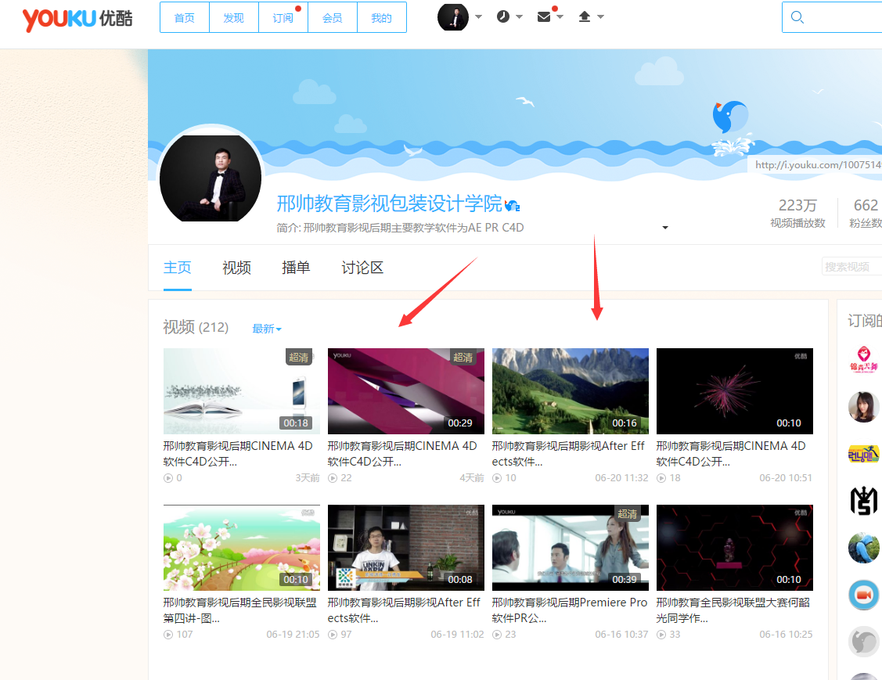Click the Youku logo

click(x=77, y=18)
